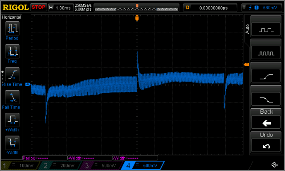Select the Period measurement icon

pos(12,28)
